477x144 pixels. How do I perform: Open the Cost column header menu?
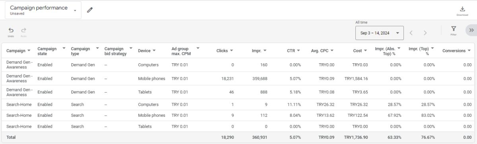point(366,51)
